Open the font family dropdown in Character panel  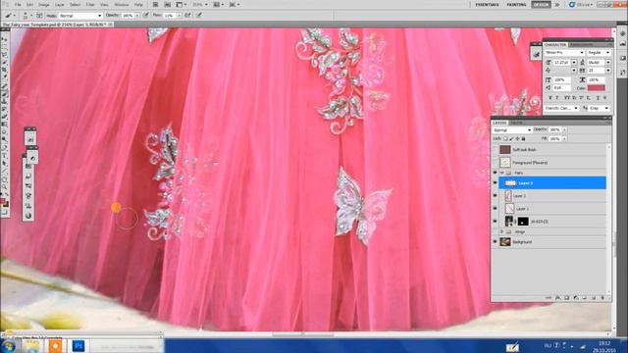click(x=564, y=52)
